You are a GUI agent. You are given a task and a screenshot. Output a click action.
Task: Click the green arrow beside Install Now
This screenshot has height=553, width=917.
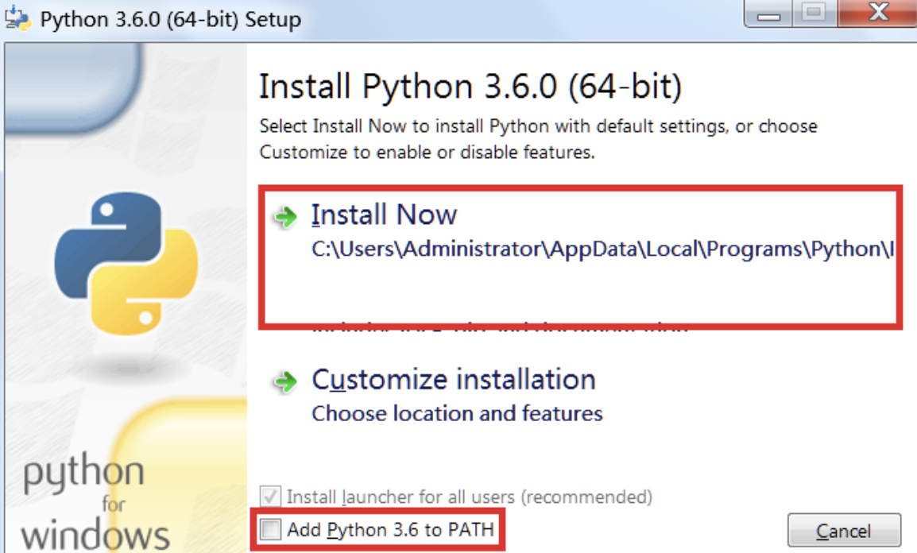click(x=284, y=217)
